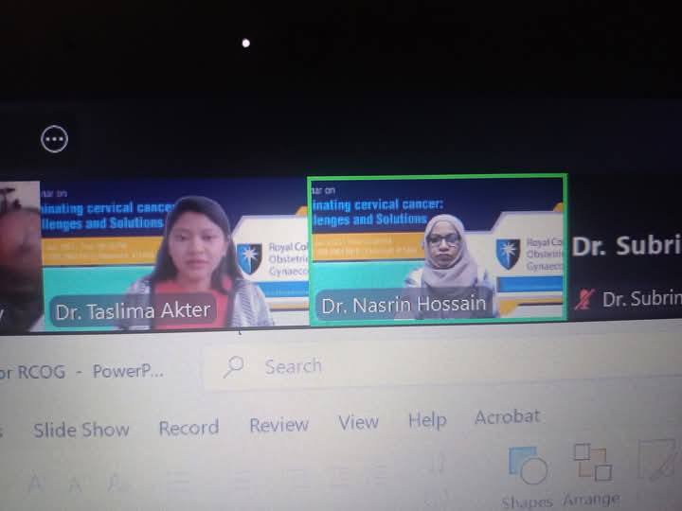
Task: Click the muted microphone icon beside Dr. Subrin
Action: pos(583,299)
